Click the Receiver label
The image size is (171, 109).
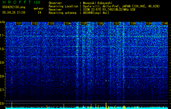[x=55, y=10]
